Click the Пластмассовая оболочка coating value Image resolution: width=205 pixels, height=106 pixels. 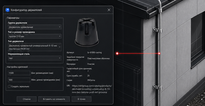click(99, 59)
